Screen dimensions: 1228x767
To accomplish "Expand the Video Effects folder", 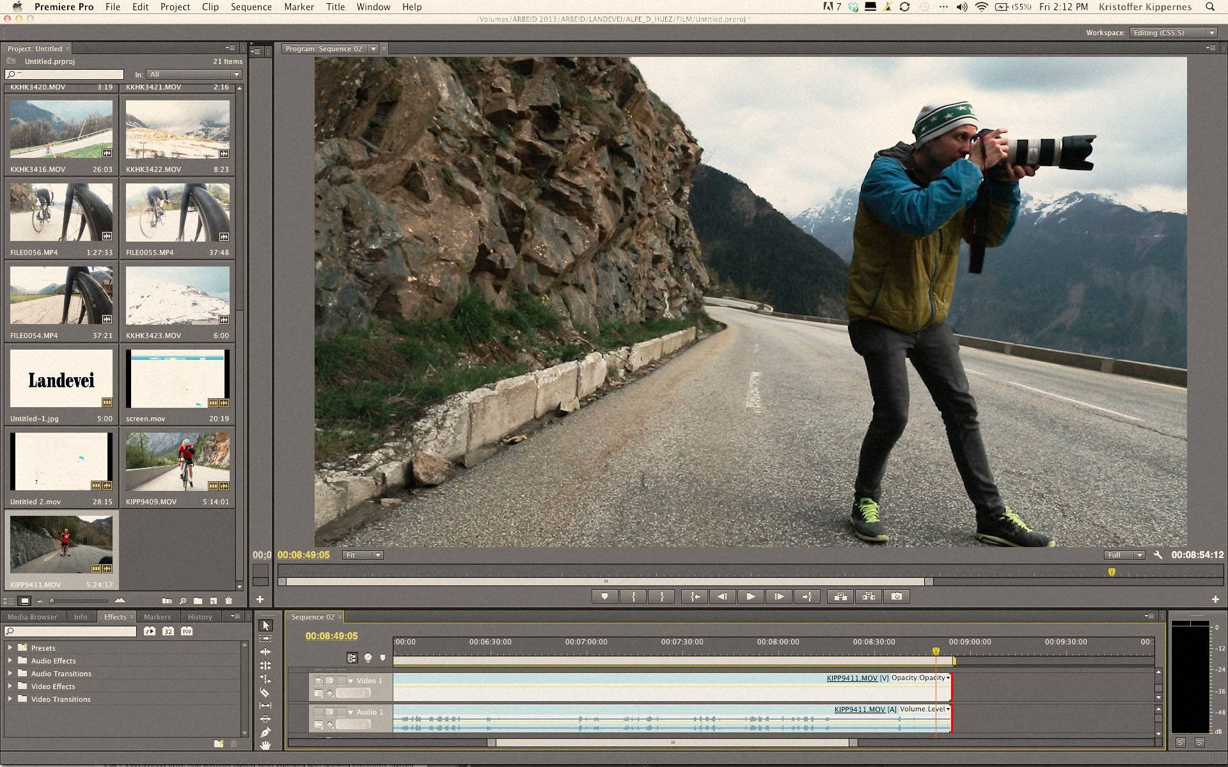I will pos(10,686).
